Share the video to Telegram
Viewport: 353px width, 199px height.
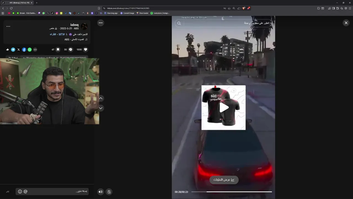(13, 49)
